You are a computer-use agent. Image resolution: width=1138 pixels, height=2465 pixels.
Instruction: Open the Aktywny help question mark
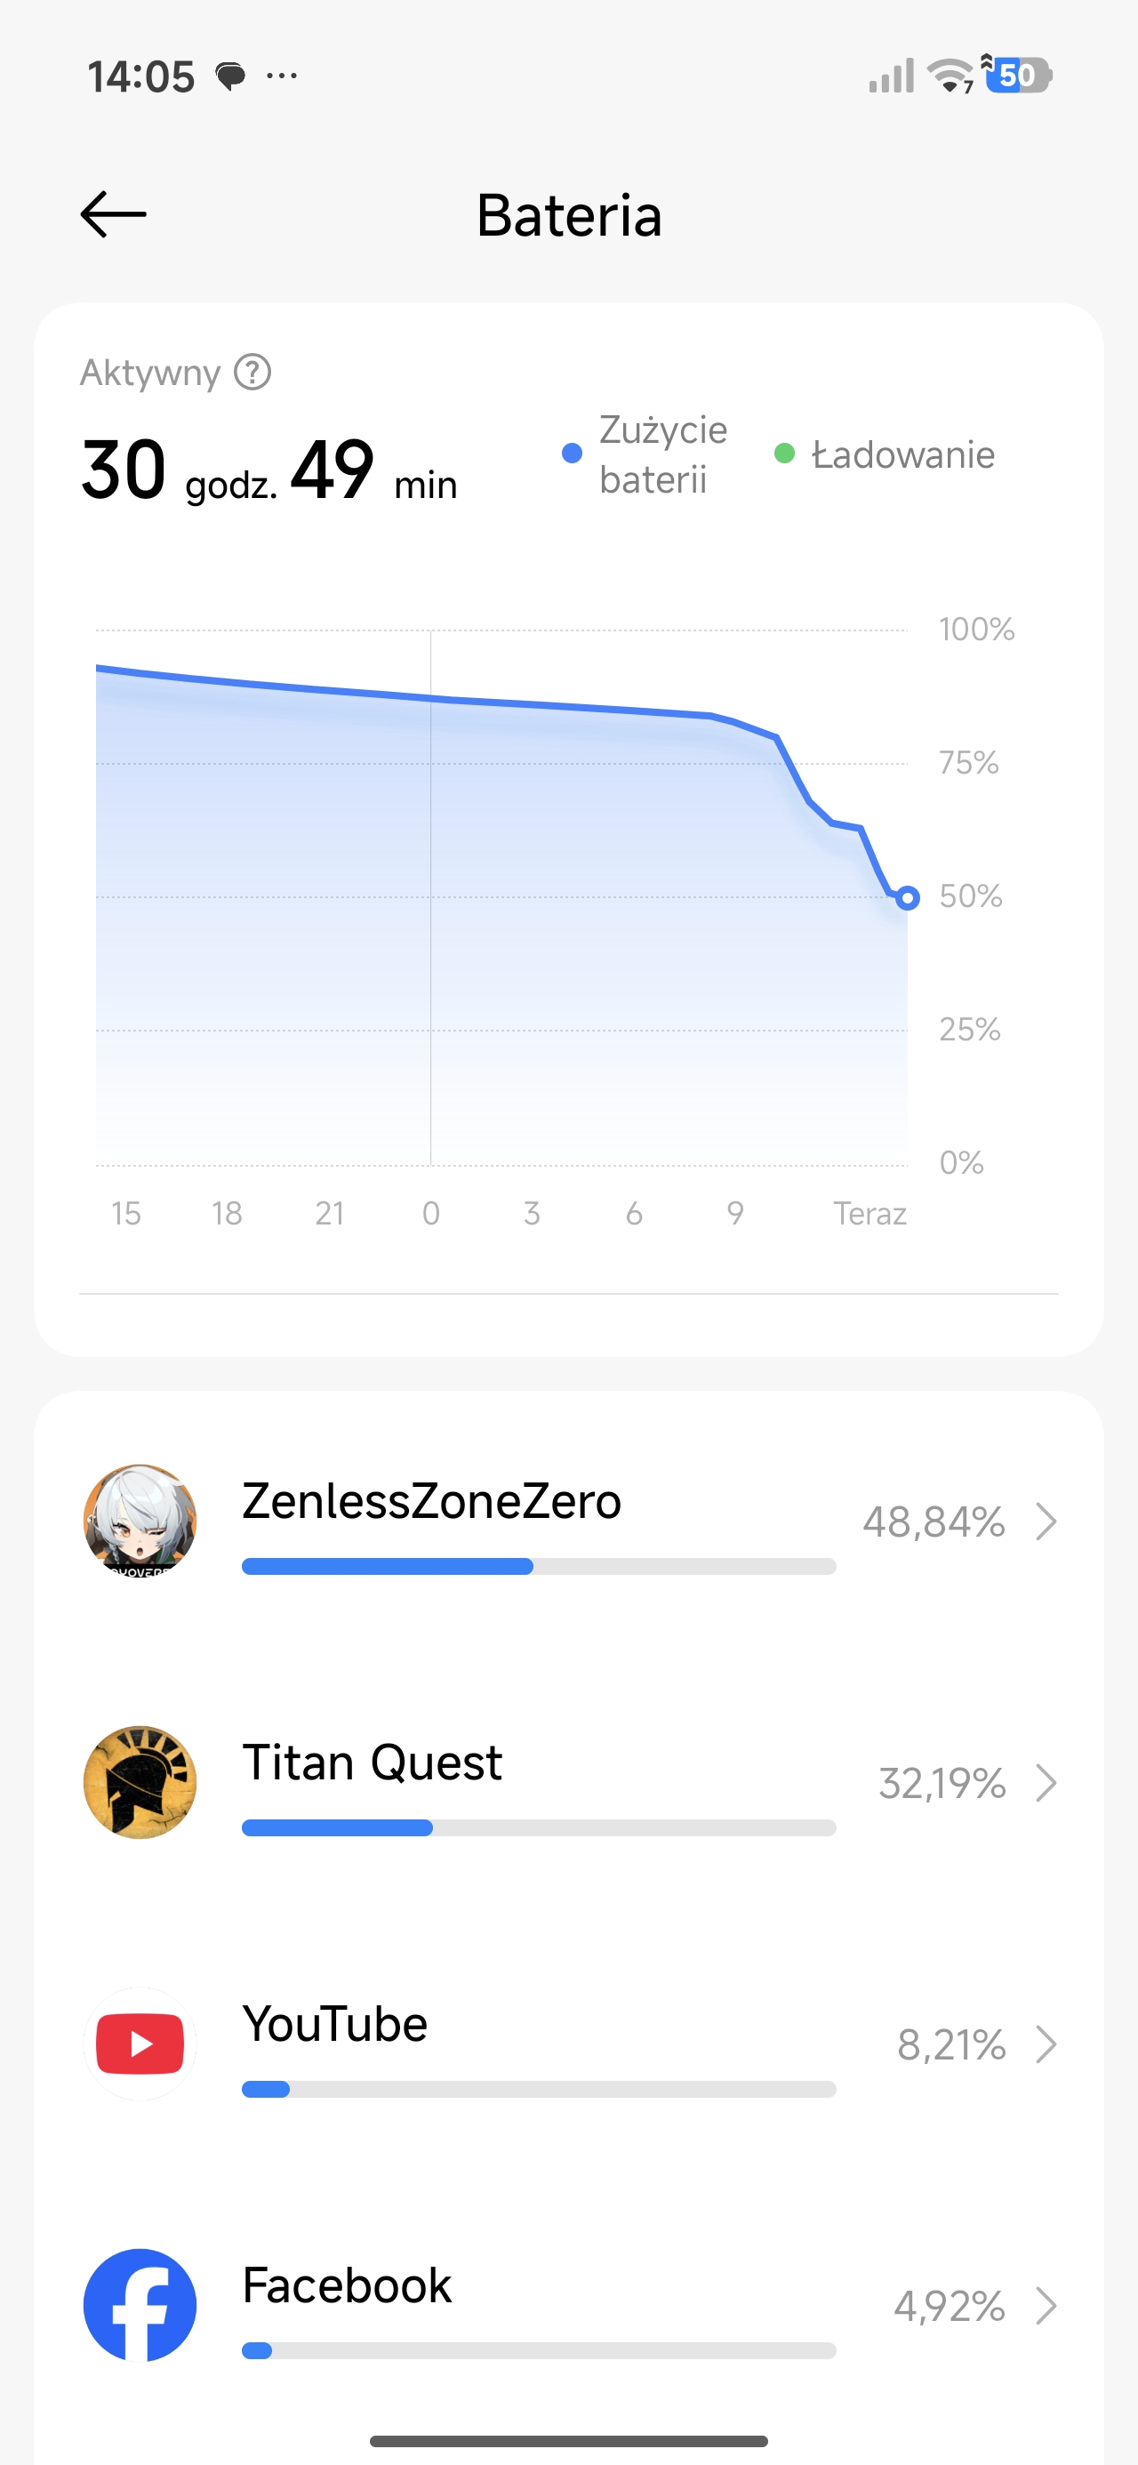tap(252, 373)
